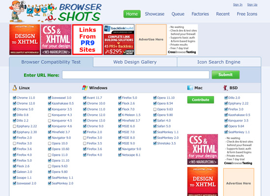Open the Links From PR9 Sites ad
270x196 pixels.
[x=87, y=40]
